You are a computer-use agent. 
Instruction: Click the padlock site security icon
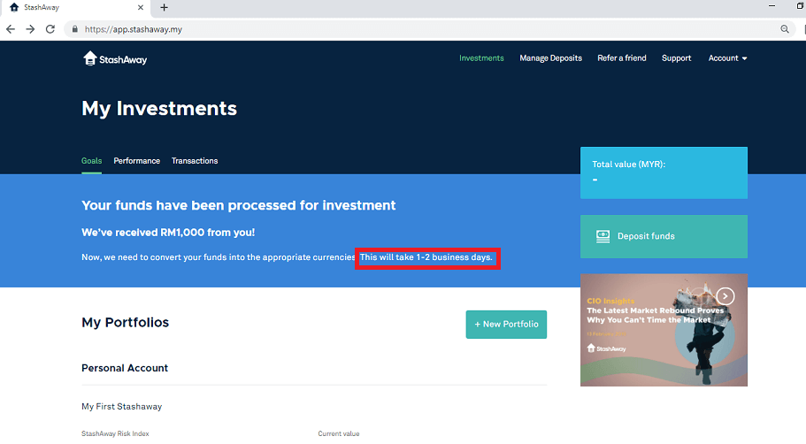(x=75, y=29)
